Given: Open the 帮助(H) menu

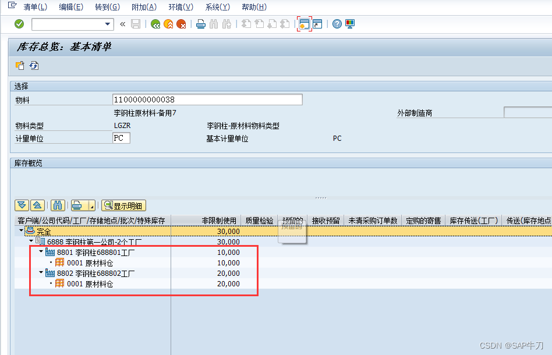Looking at the screenshot, I should pos(254,7).
